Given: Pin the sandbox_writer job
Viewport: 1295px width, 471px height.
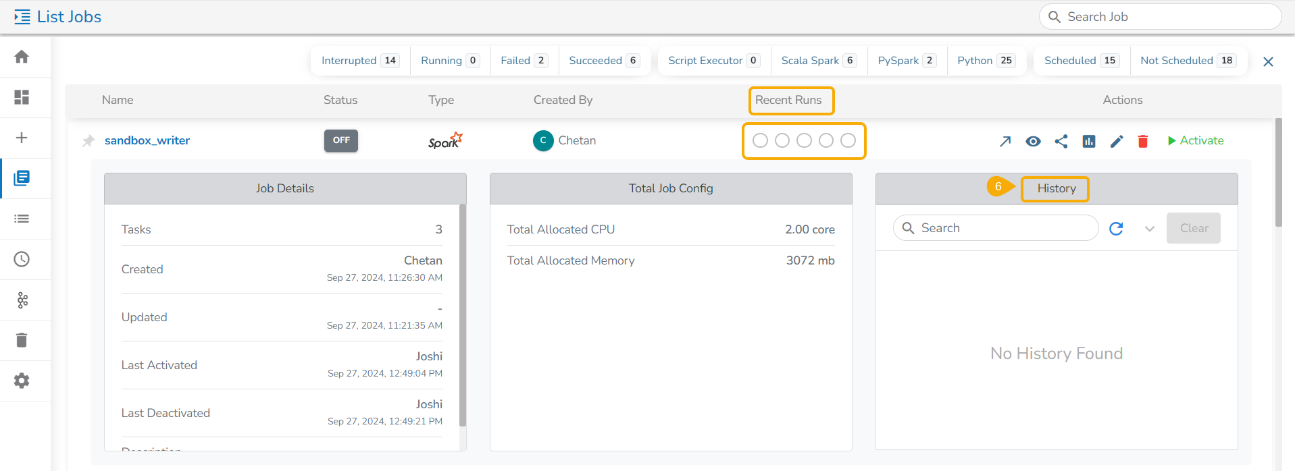Looking at the screenshot, I should pyautogui.click(x=88, y=141).
